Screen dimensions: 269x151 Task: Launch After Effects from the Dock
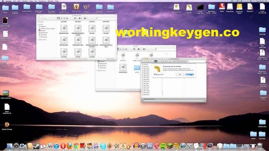pos(150,146)
